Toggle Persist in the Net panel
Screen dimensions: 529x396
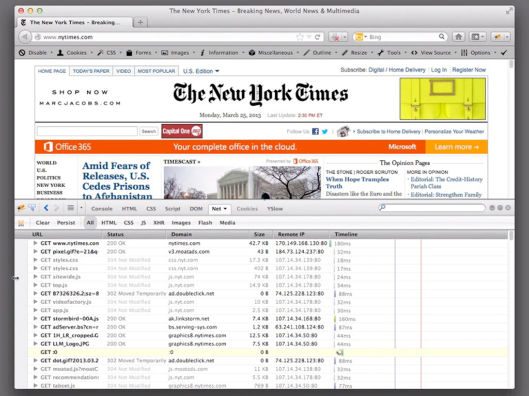click(x=66, y=223)
